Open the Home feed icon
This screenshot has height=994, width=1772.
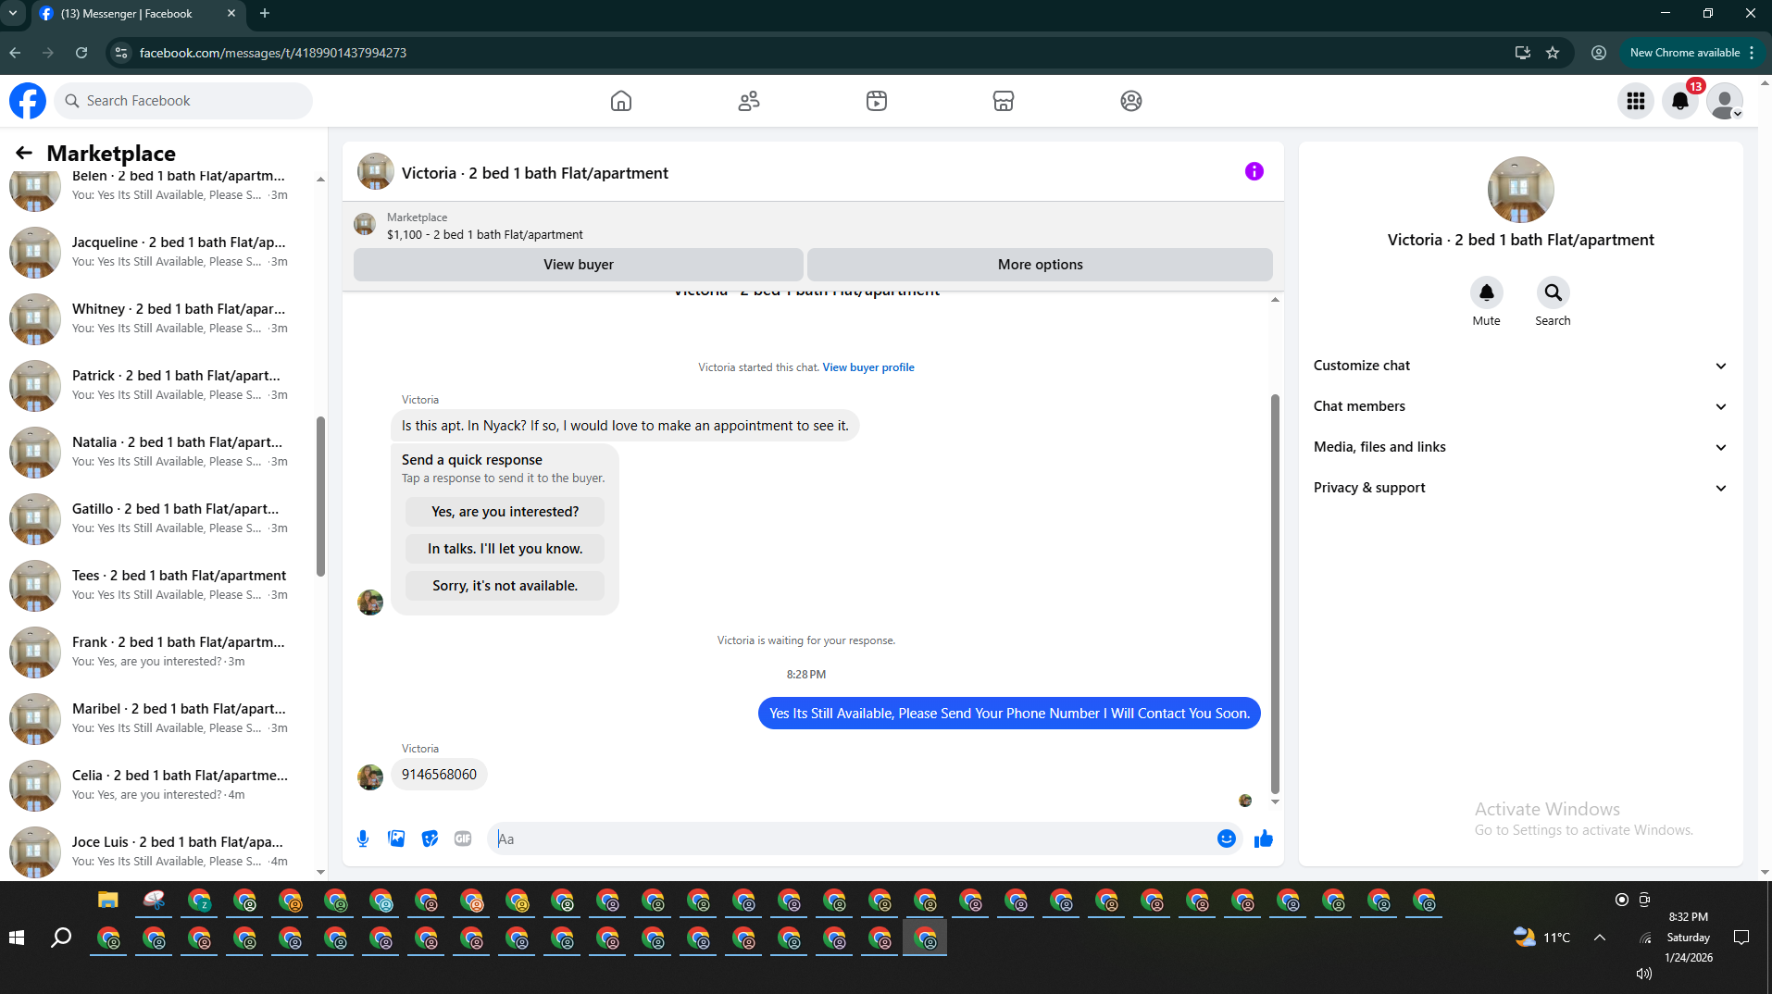[621, 101]
